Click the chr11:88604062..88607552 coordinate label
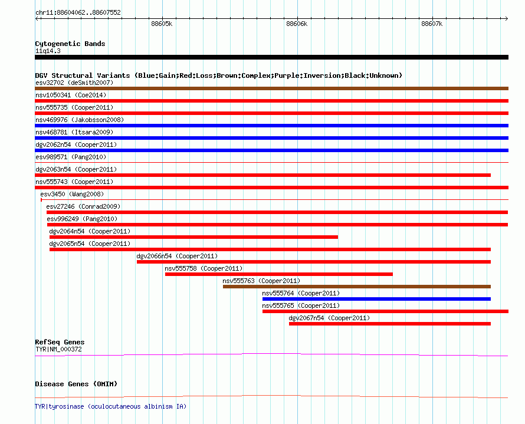The image size is (525, 424). (78, 12)
